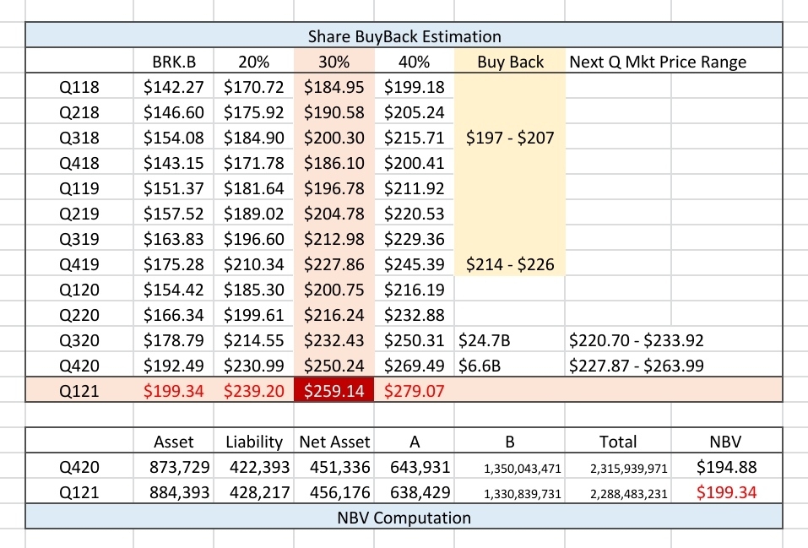This screenshot has width=808, height=548.
Task: Select the $227.87 - $263.99 price range cell
Action: (637, 366)
